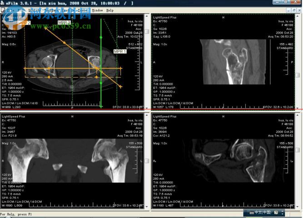Open the Window menu
303x218 pixels.
point(97,10)
